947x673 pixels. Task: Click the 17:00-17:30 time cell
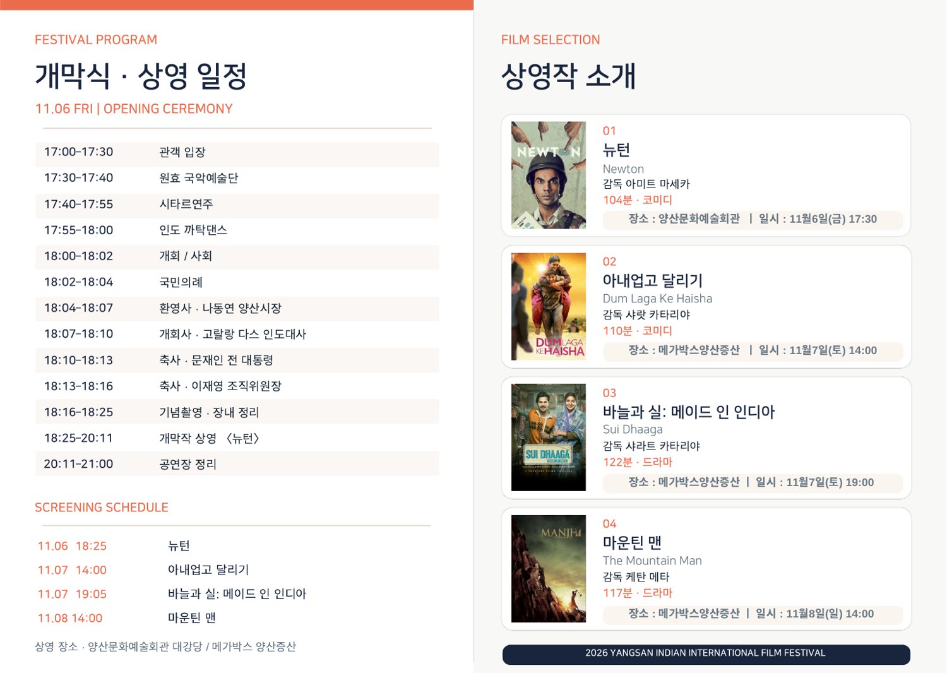pyautogui.click(x=78, y=152)
